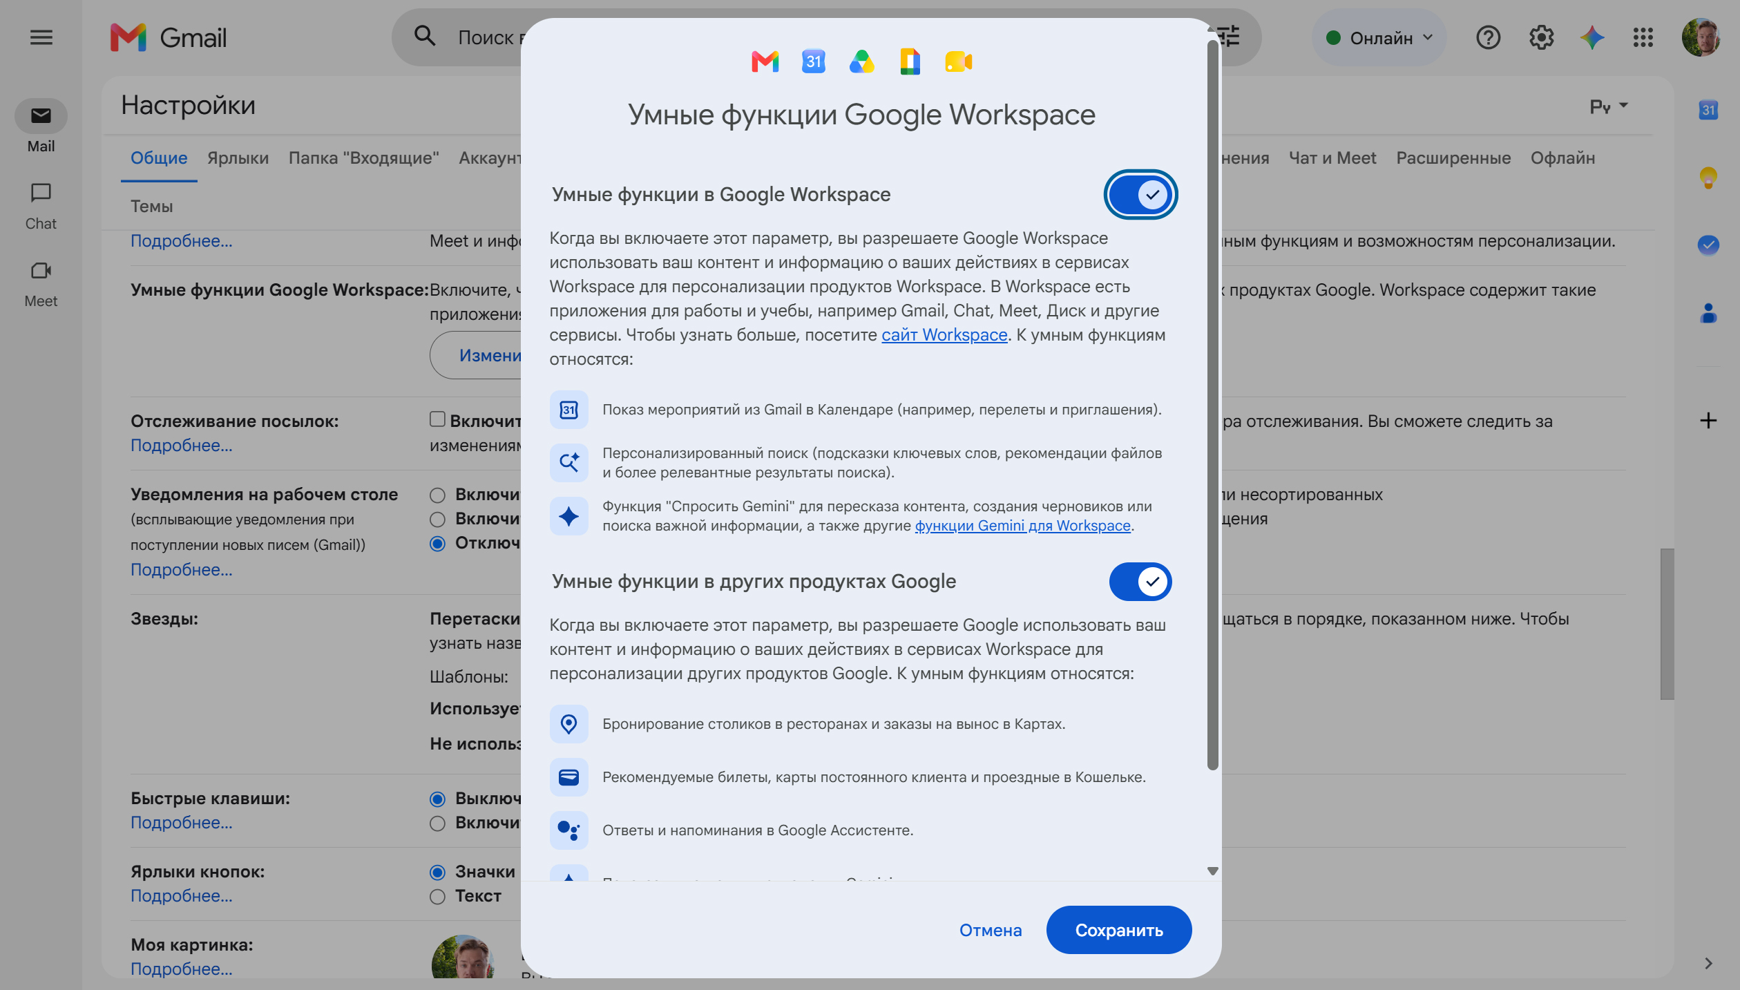Open функции Gemini для Workspace link

pos(1022,526)
